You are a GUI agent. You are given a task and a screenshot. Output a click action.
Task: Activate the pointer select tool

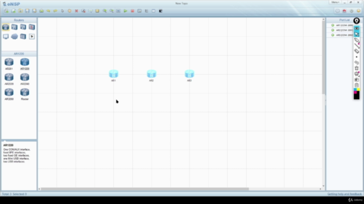(63, 11)
